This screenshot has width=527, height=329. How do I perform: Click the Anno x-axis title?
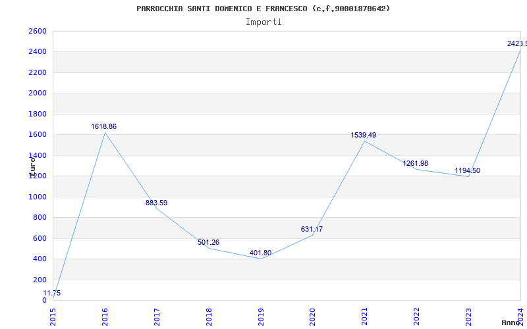(x=511, y=322)
